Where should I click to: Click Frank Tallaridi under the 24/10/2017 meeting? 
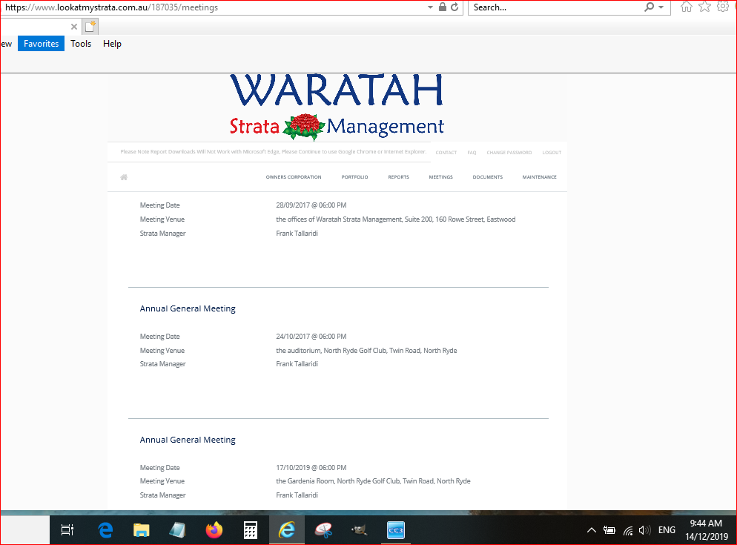[297, 364]
